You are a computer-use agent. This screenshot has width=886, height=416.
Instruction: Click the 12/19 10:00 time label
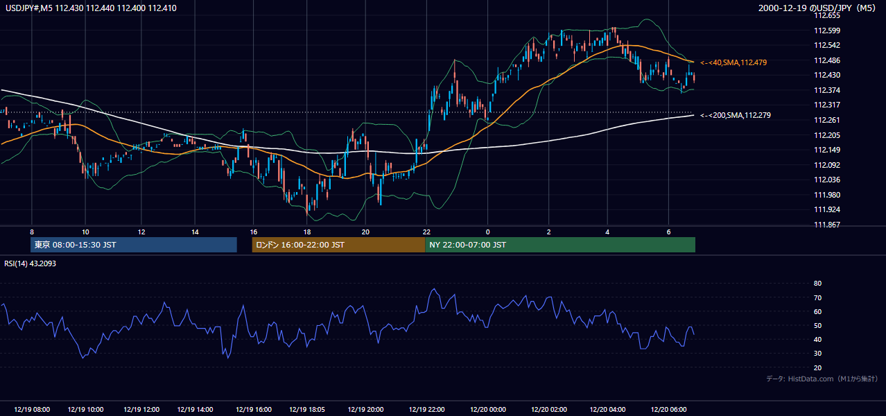coord(86,409)
